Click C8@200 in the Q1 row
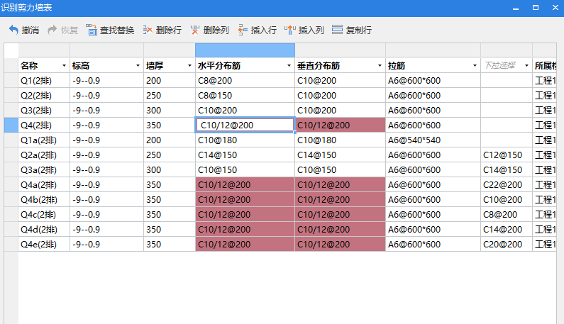The image size is (564, 324). [245, 81]
